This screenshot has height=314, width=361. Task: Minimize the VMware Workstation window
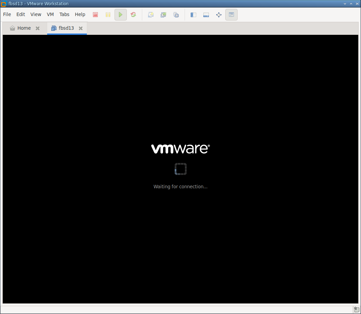point(345,4)
